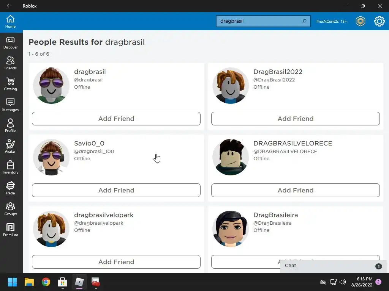Click the network tray icon
Image resolution: width=389 pixels, height=291 pixels.
333,282
